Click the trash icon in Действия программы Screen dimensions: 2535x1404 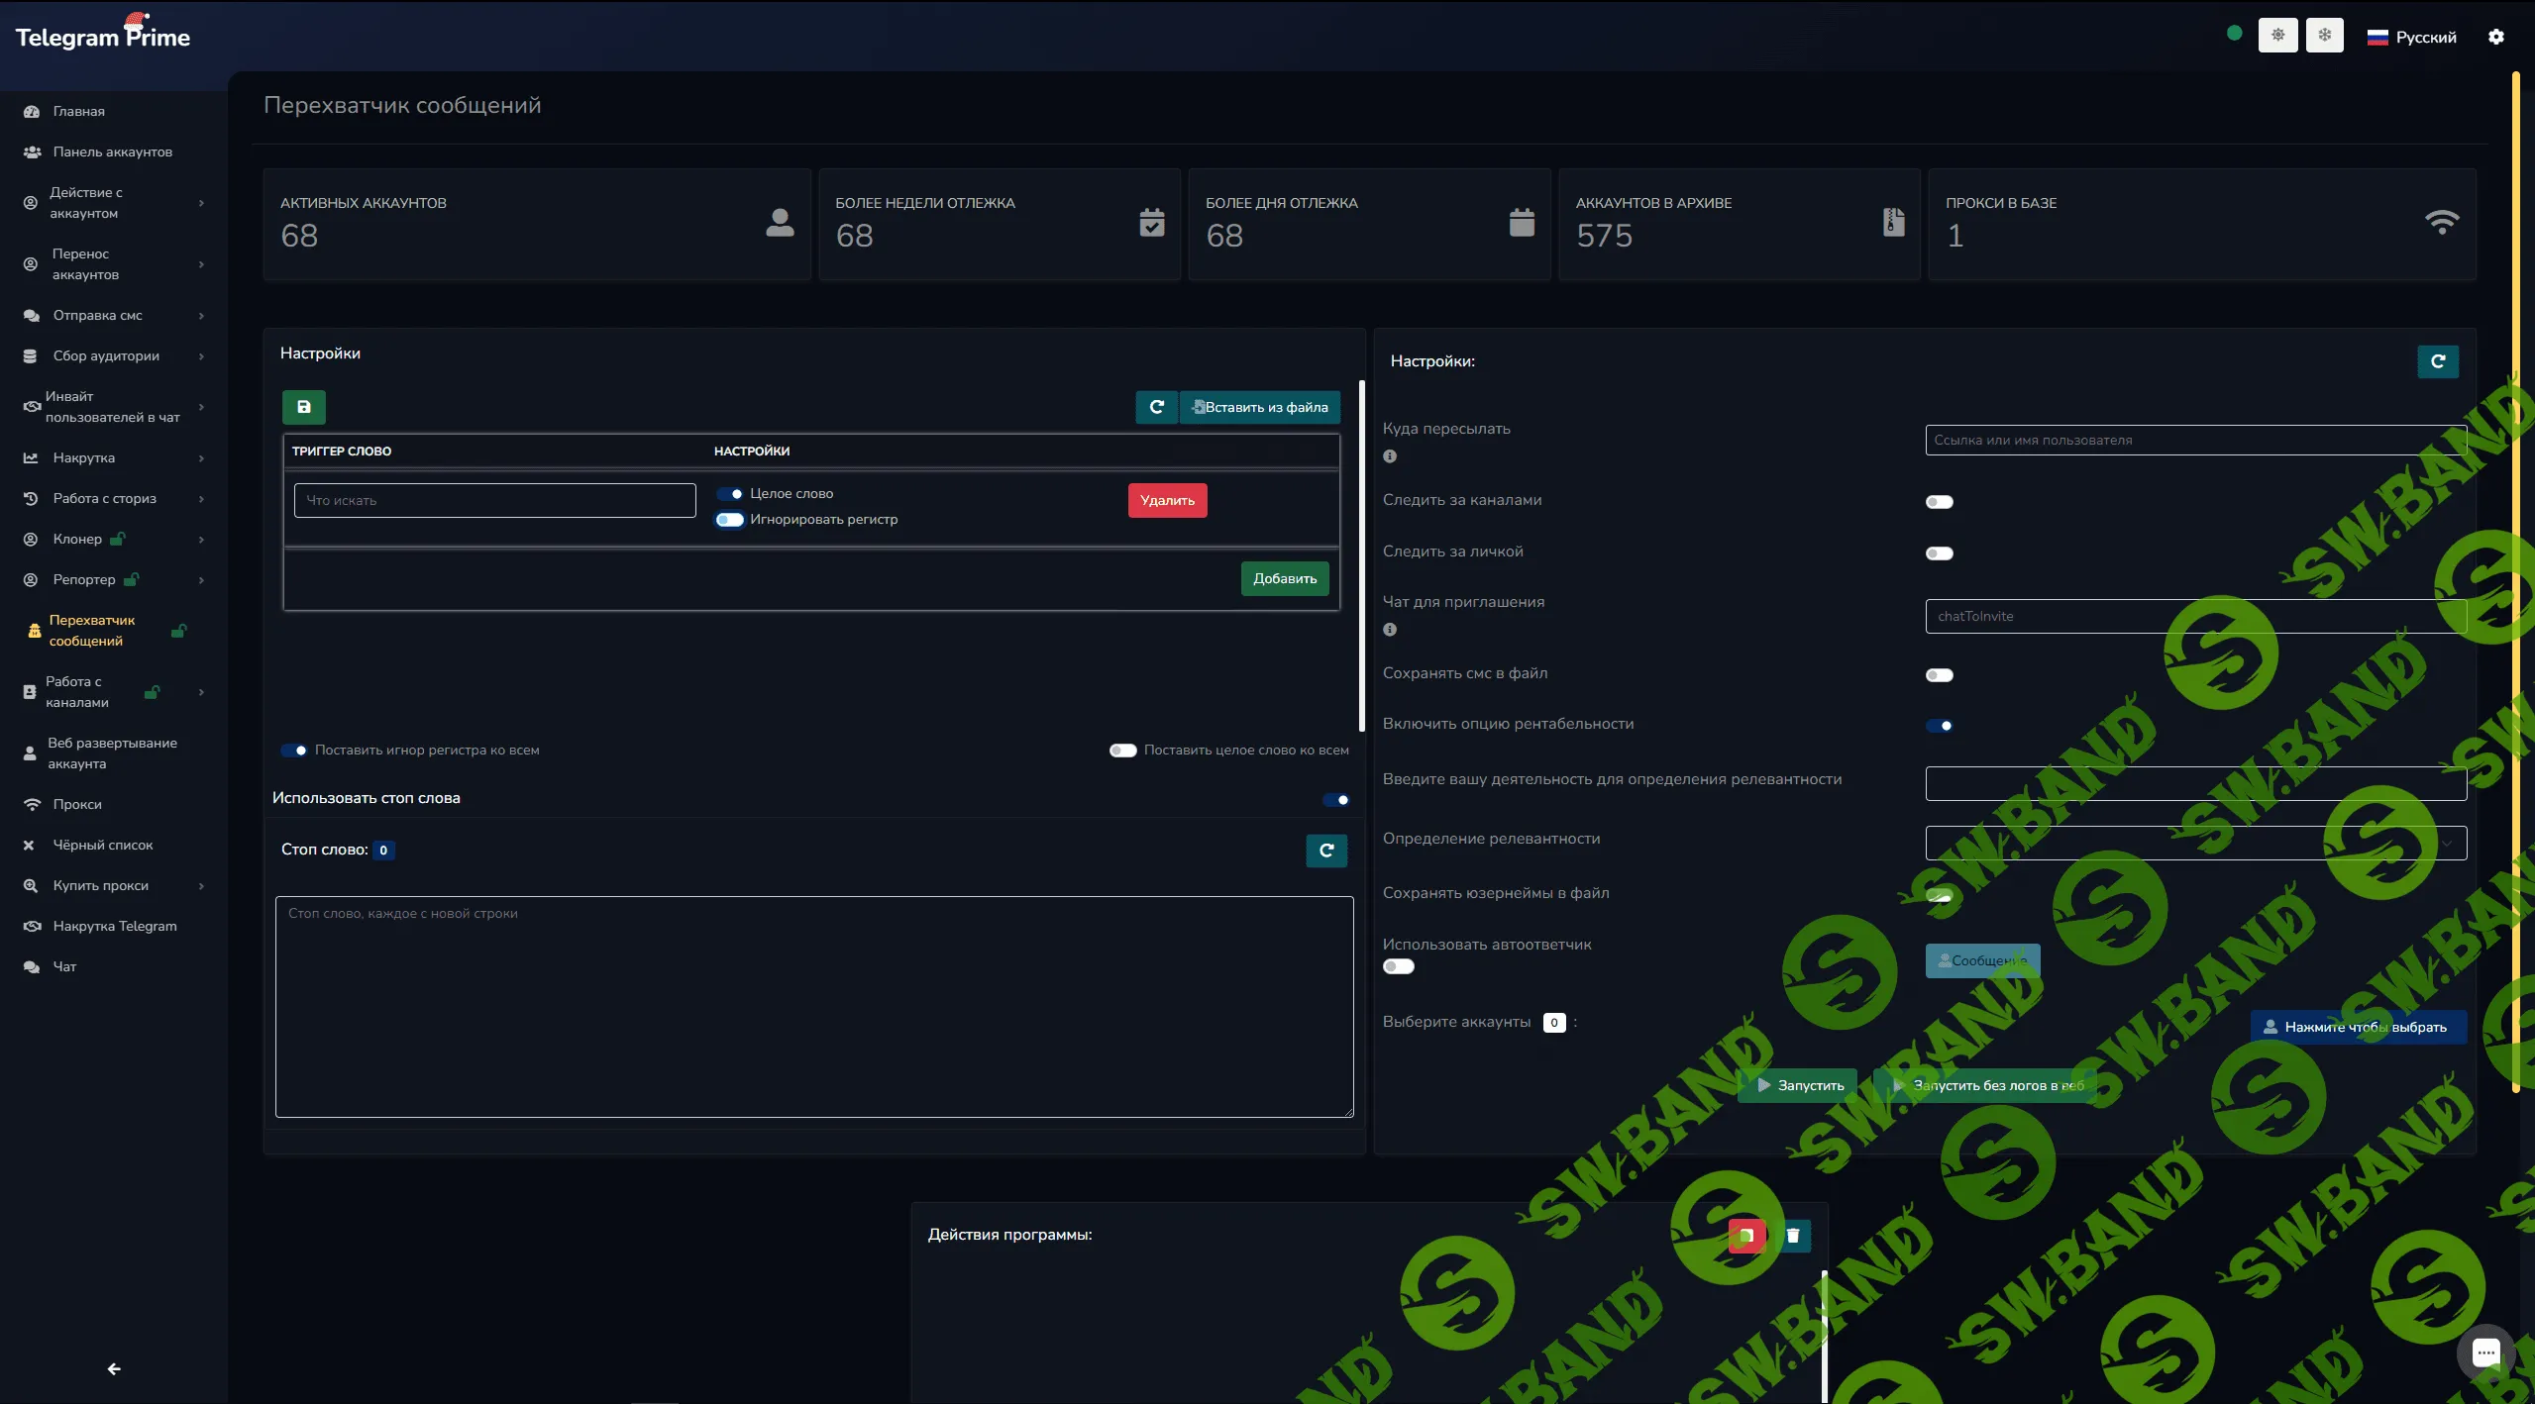pyautogui.click(x=1793, y=1235)
